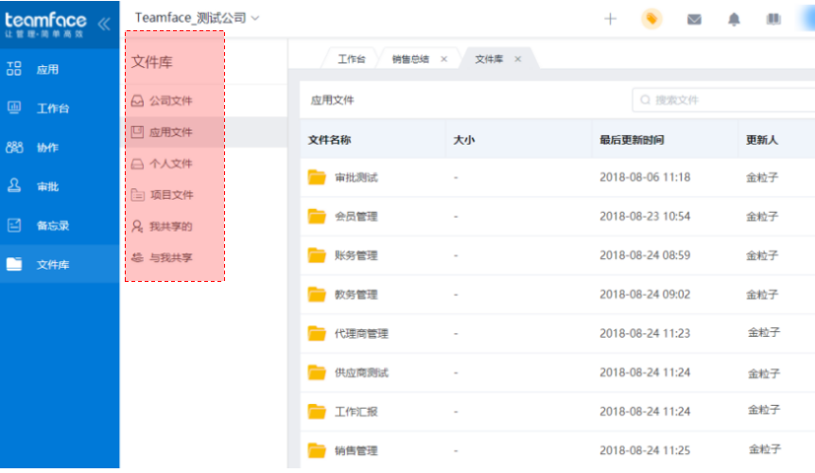
Task: Click the 我共享的 person icon
Action: tap(137, 226)
